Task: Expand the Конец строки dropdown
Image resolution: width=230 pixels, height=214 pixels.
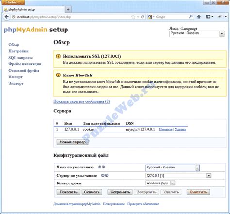Action: coord(173,183)
